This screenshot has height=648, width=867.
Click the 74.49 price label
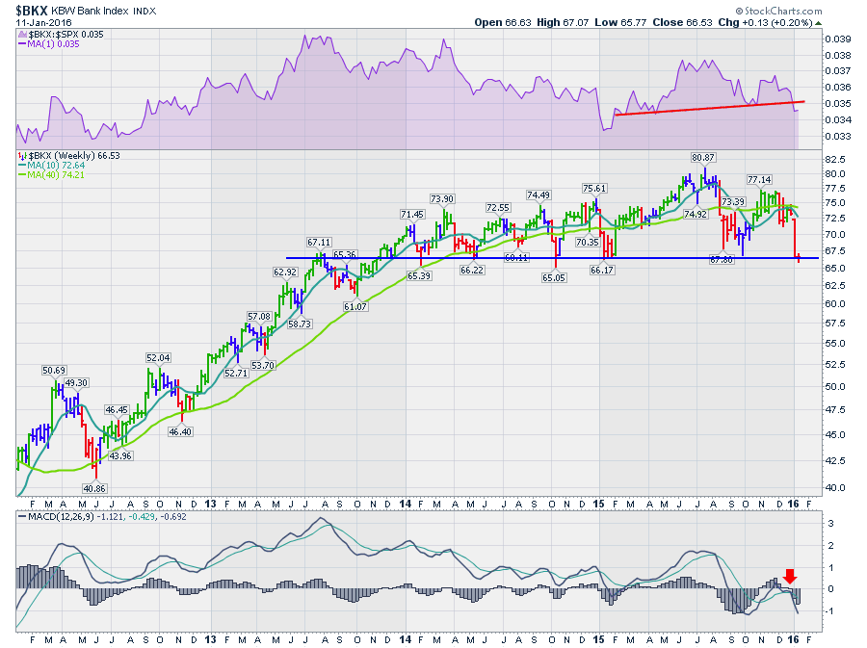pyautogui.click(x=539, y=195)
